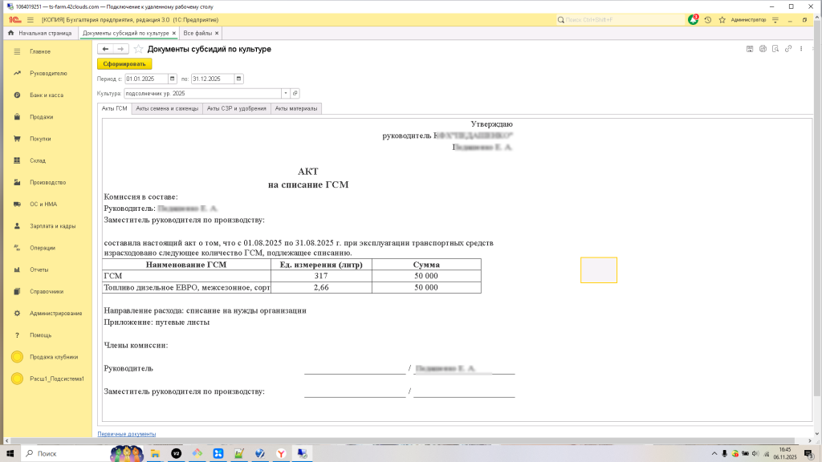Screen dimensions: 822x462
Task: Click the Поиск Ctrl+Shift+F search field
Action: (x=621, y=20)
